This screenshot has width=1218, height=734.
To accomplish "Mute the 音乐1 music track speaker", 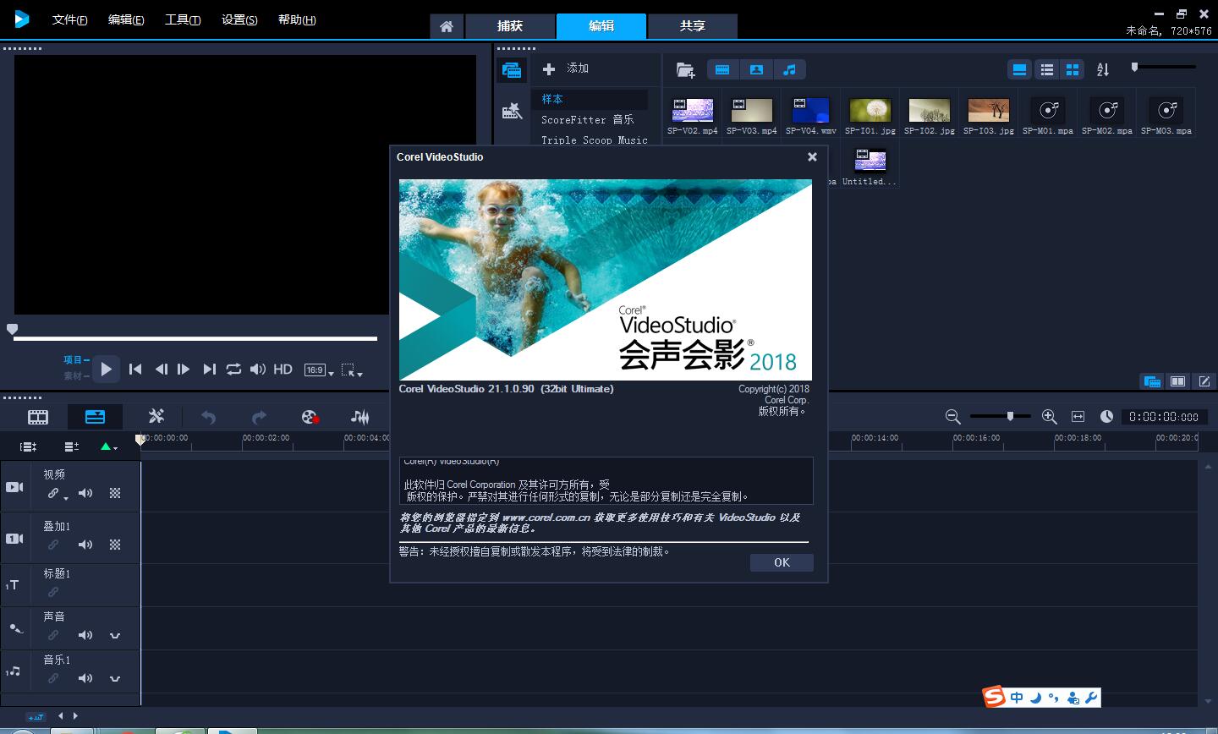I will point(85,678).
